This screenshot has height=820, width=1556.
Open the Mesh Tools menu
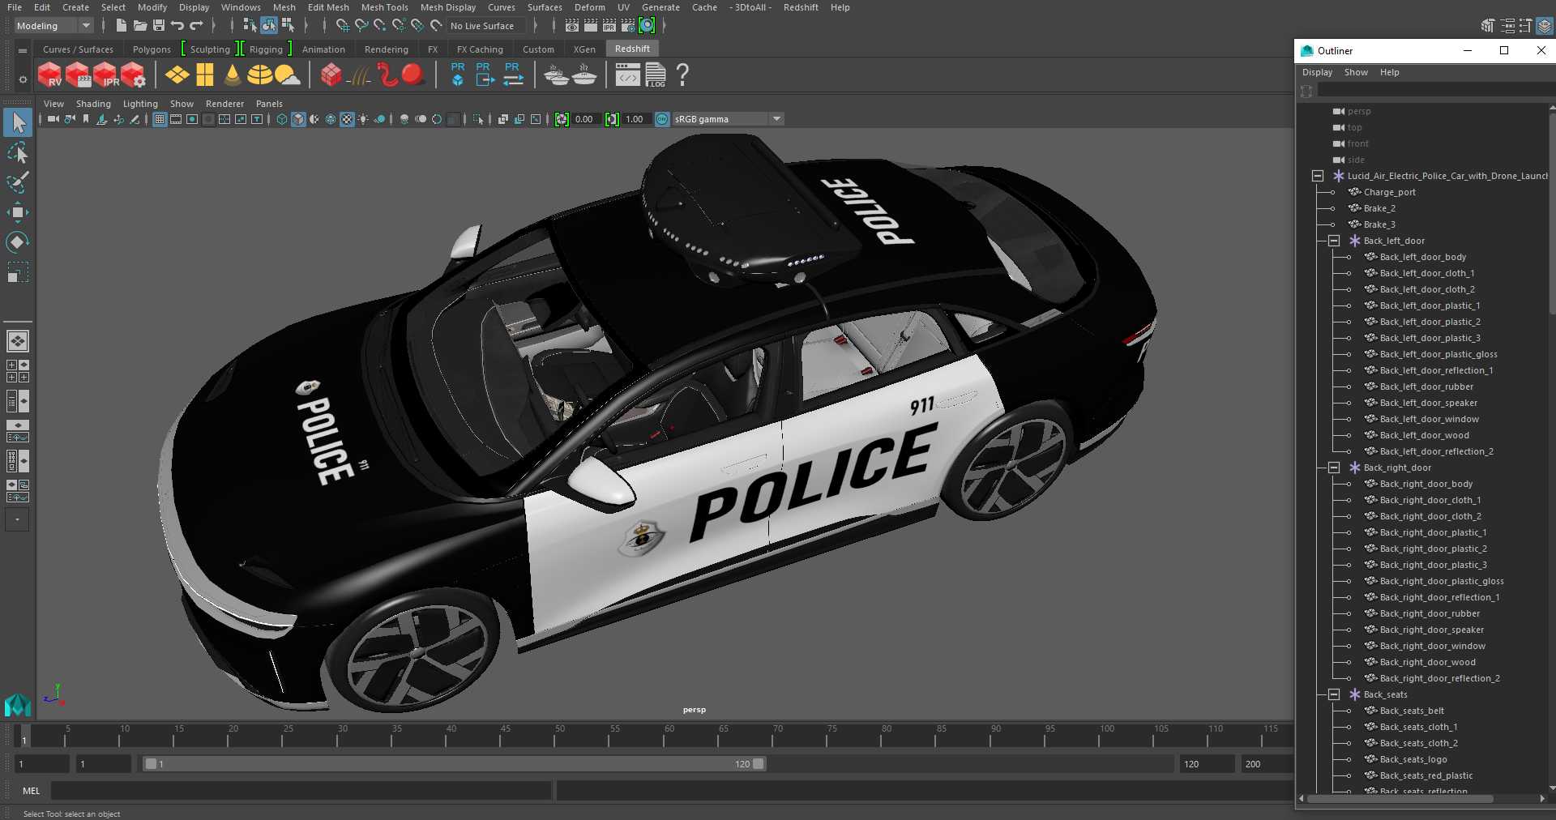click(x=384, y=7)
